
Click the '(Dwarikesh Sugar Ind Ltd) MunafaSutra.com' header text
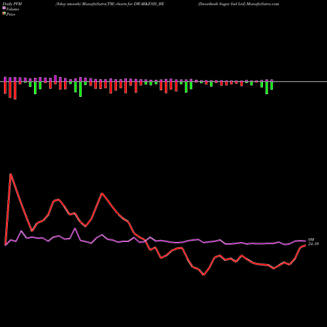point(238,4)
